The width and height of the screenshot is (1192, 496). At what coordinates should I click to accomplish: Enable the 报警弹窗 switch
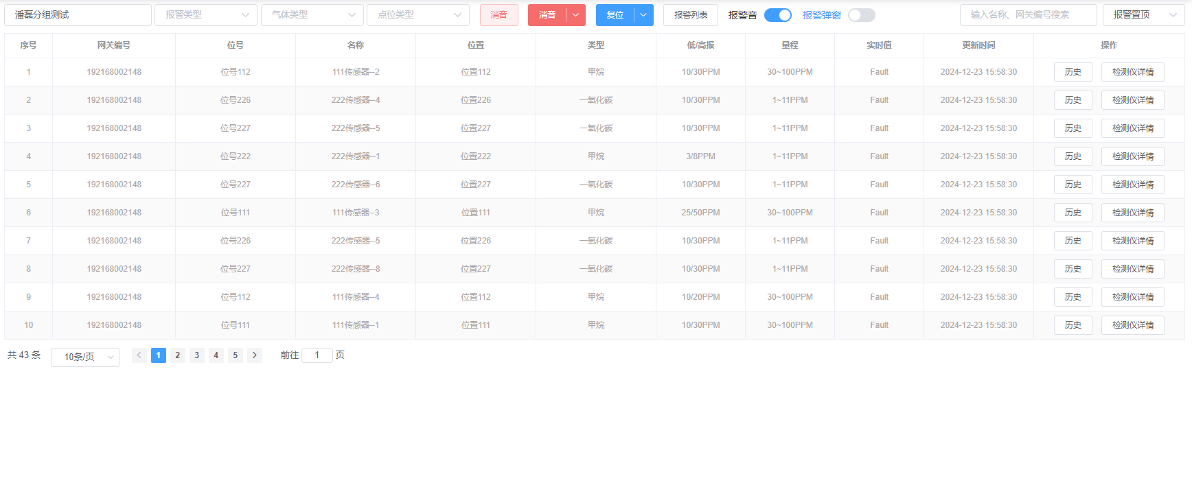tap(861, 15)
